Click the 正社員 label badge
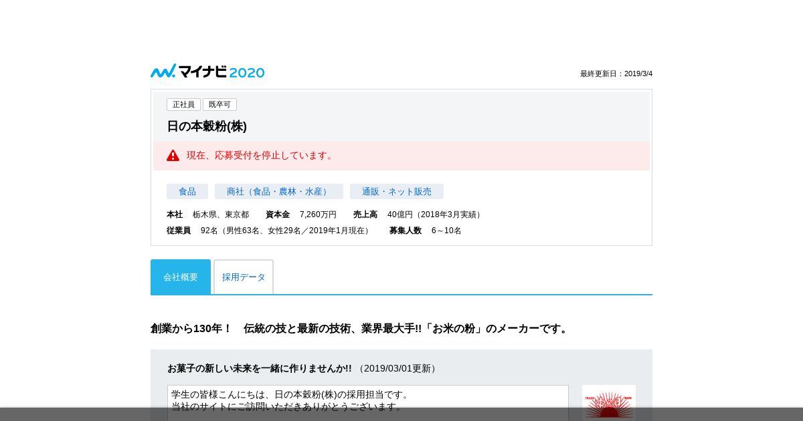 pos(183,105)
